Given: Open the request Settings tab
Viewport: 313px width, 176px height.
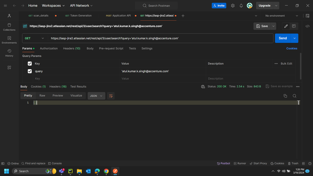Looking at the screenshot, I should tap(147, 49).
